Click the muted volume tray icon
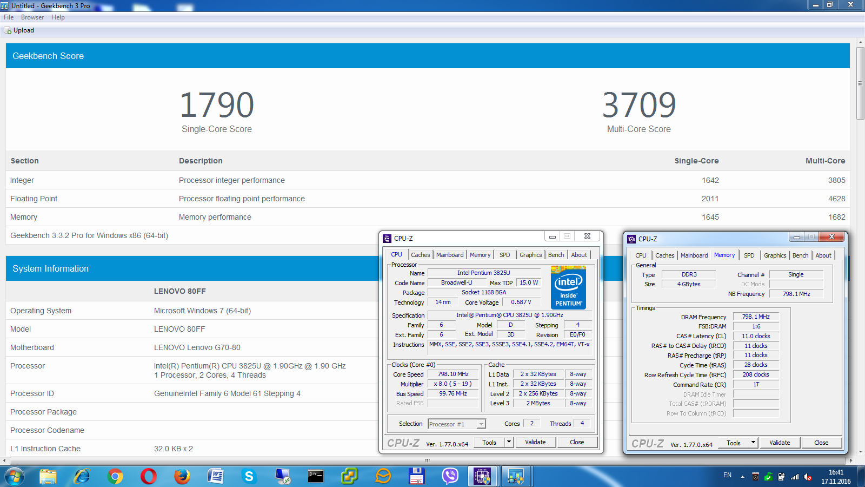 click(x=808, y=477)
